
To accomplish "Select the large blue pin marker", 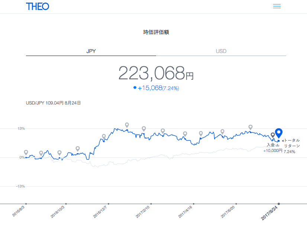I will click(279, 133).
